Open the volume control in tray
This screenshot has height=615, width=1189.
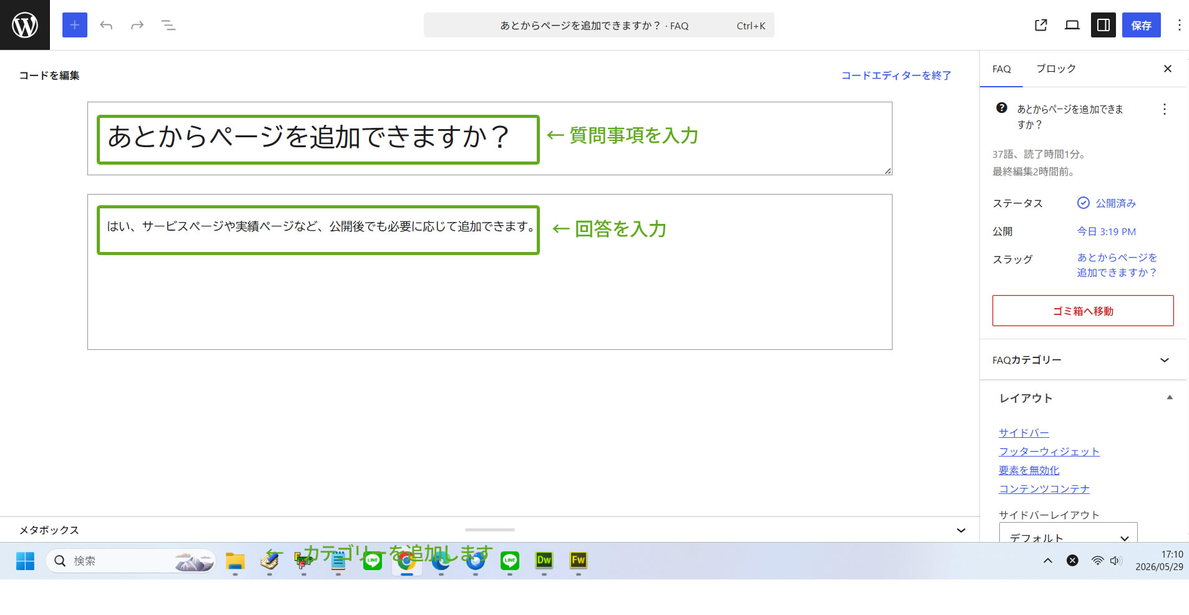point(1116,561)
